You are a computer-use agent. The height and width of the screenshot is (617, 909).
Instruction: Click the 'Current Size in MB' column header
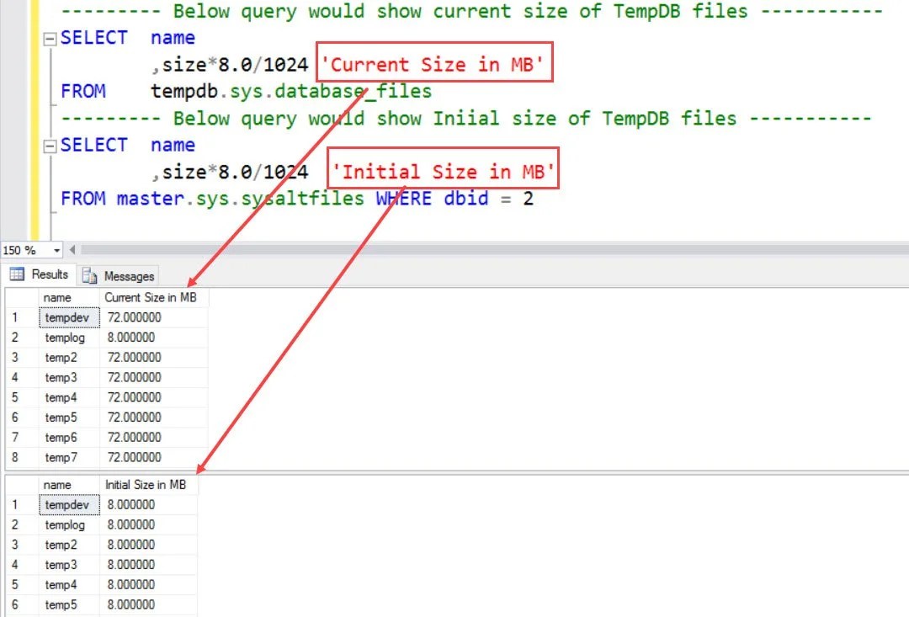tap(153, 297)
